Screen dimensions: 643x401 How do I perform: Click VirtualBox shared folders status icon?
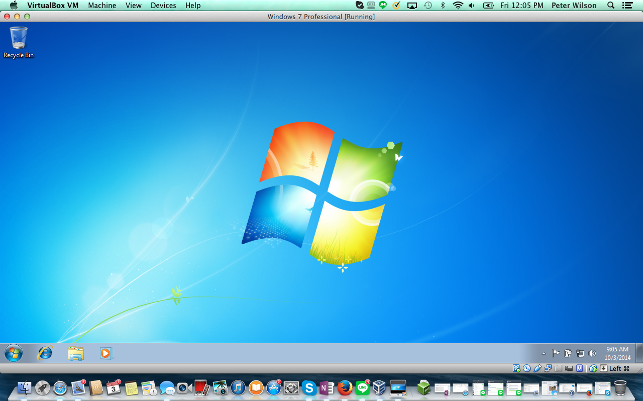coord(558,368)
